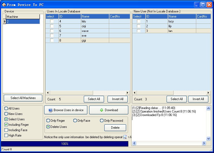Click the app icon in title bar
The width and height of the screenshot is (214, 153).
(4, 5)
